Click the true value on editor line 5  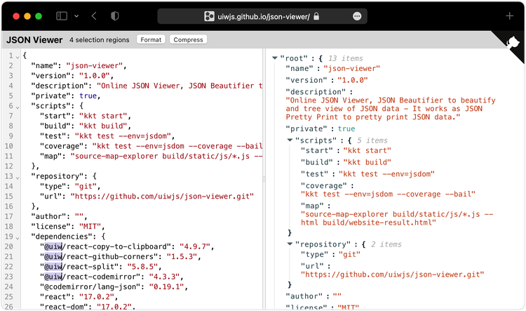coord(88,95)
